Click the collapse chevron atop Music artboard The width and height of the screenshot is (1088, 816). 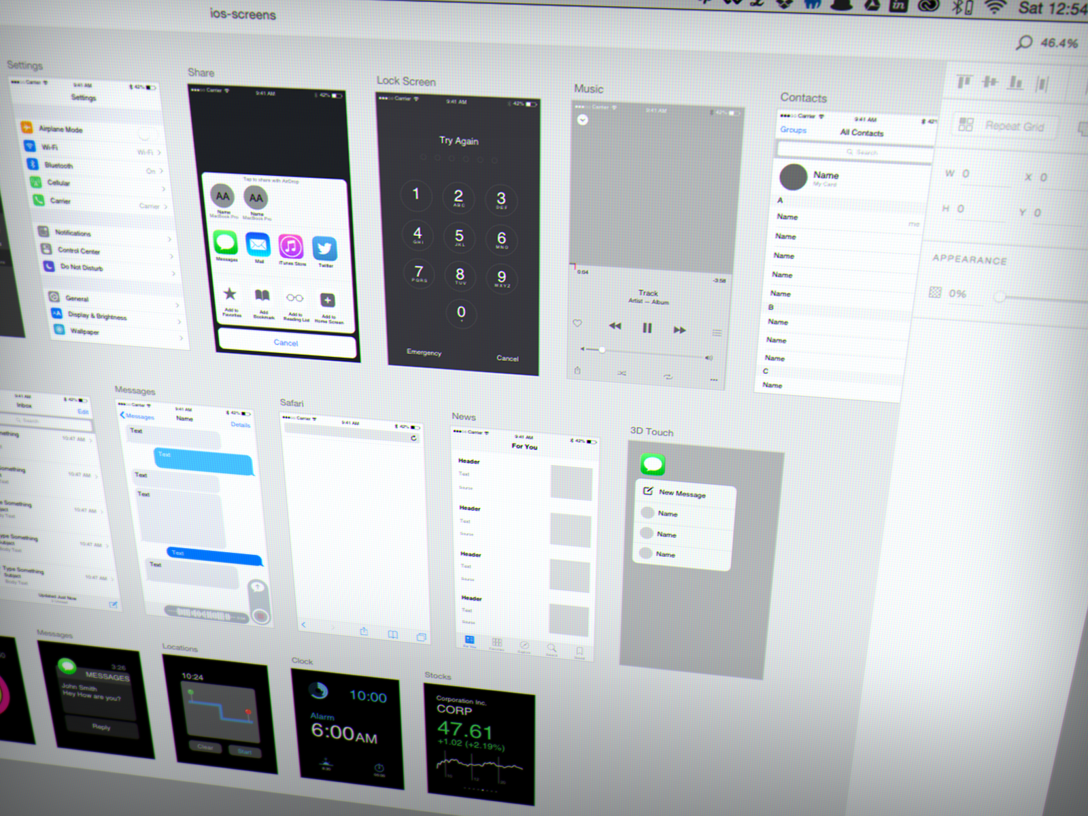coord(583,120)
